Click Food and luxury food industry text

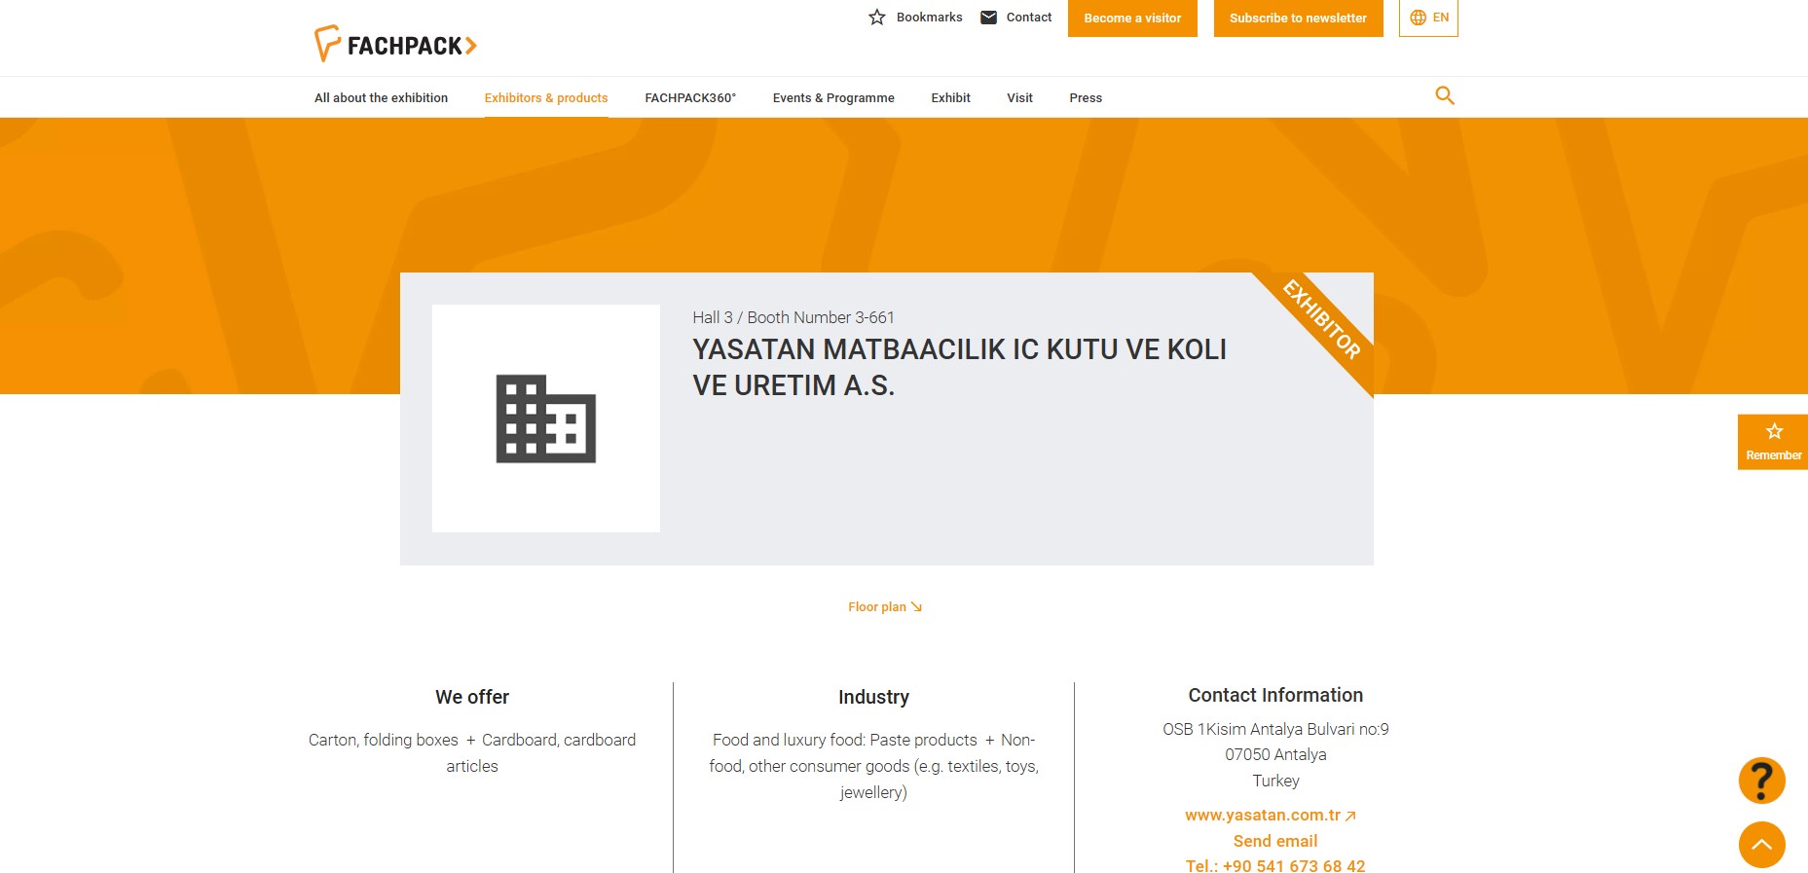click(873, 766)
